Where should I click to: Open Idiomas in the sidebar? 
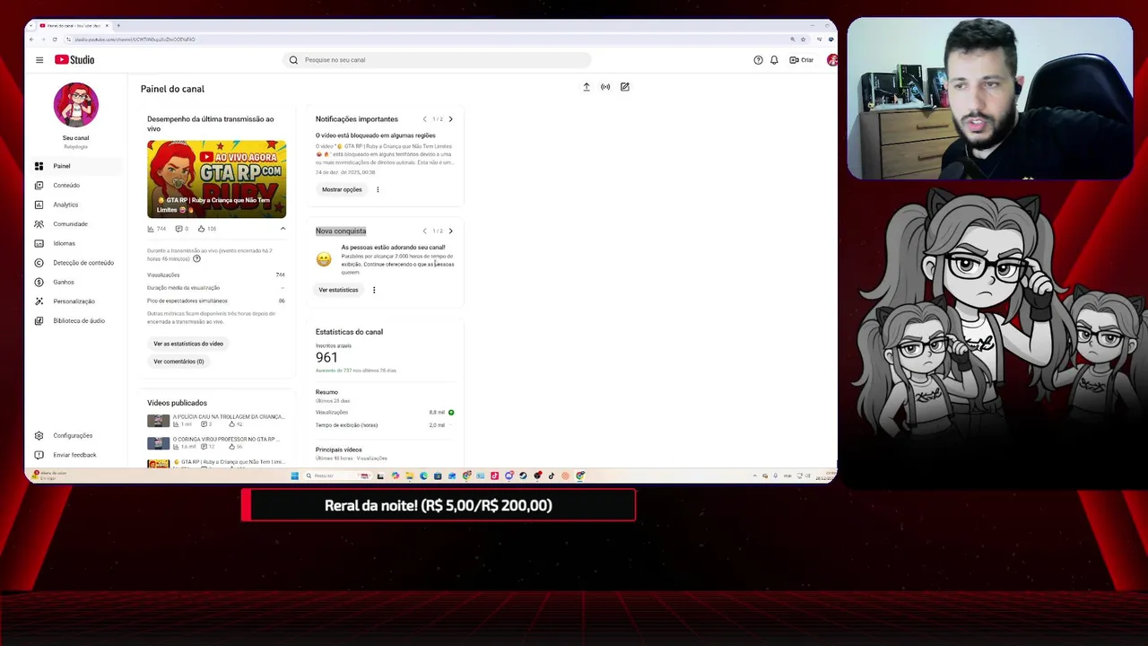pyautogui.click(x=75, y=243)
